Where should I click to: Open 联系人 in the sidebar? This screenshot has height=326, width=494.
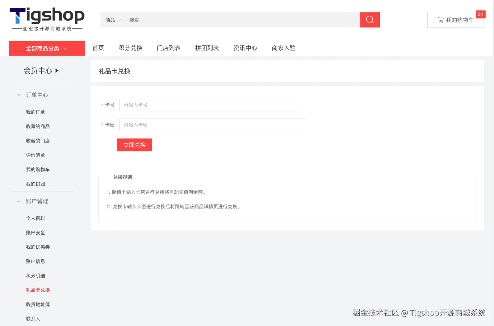(33, 319)
